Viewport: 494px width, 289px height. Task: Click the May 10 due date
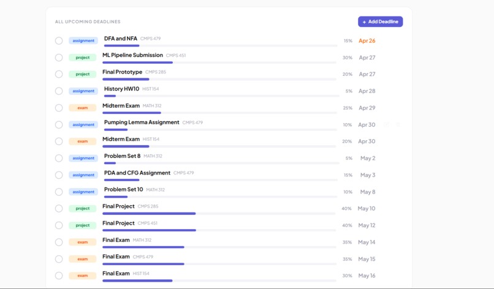(x=367, y=208)
